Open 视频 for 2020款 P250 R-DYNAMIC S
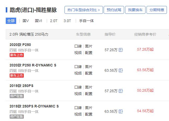 point(78,73)
